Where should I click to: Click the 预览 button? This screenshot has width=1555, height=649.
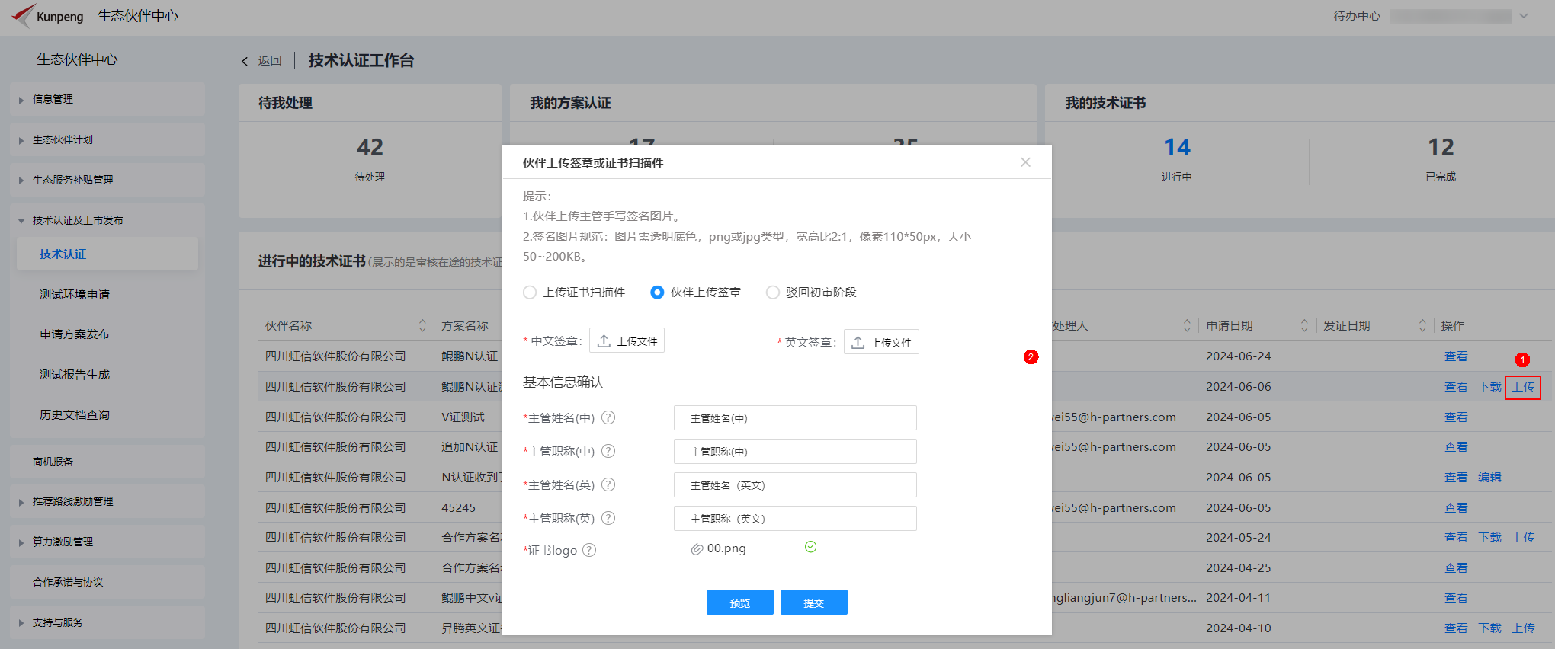(740, 603)
